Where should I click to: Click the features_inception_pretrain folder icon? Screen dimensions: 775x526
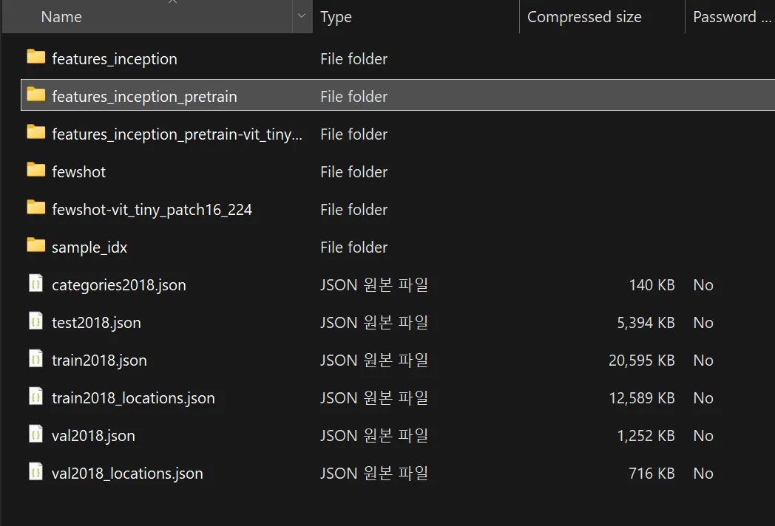point(35,95)
